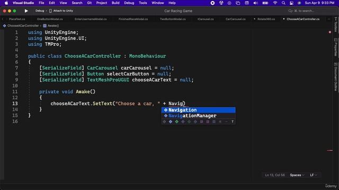Open the View menu
The width and height of the screenshot is (339, 190).
point(63,3)
